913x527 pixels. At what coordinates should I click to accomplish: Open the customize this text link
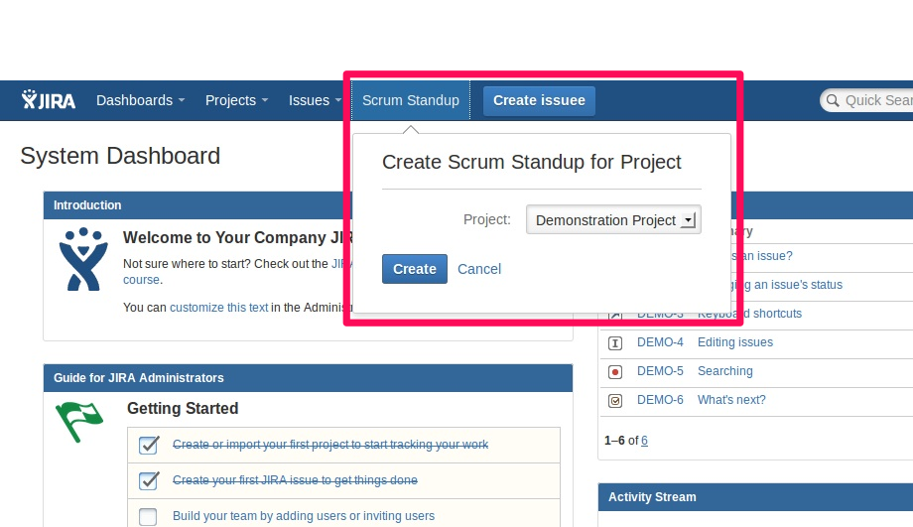(x=219, y=308)
